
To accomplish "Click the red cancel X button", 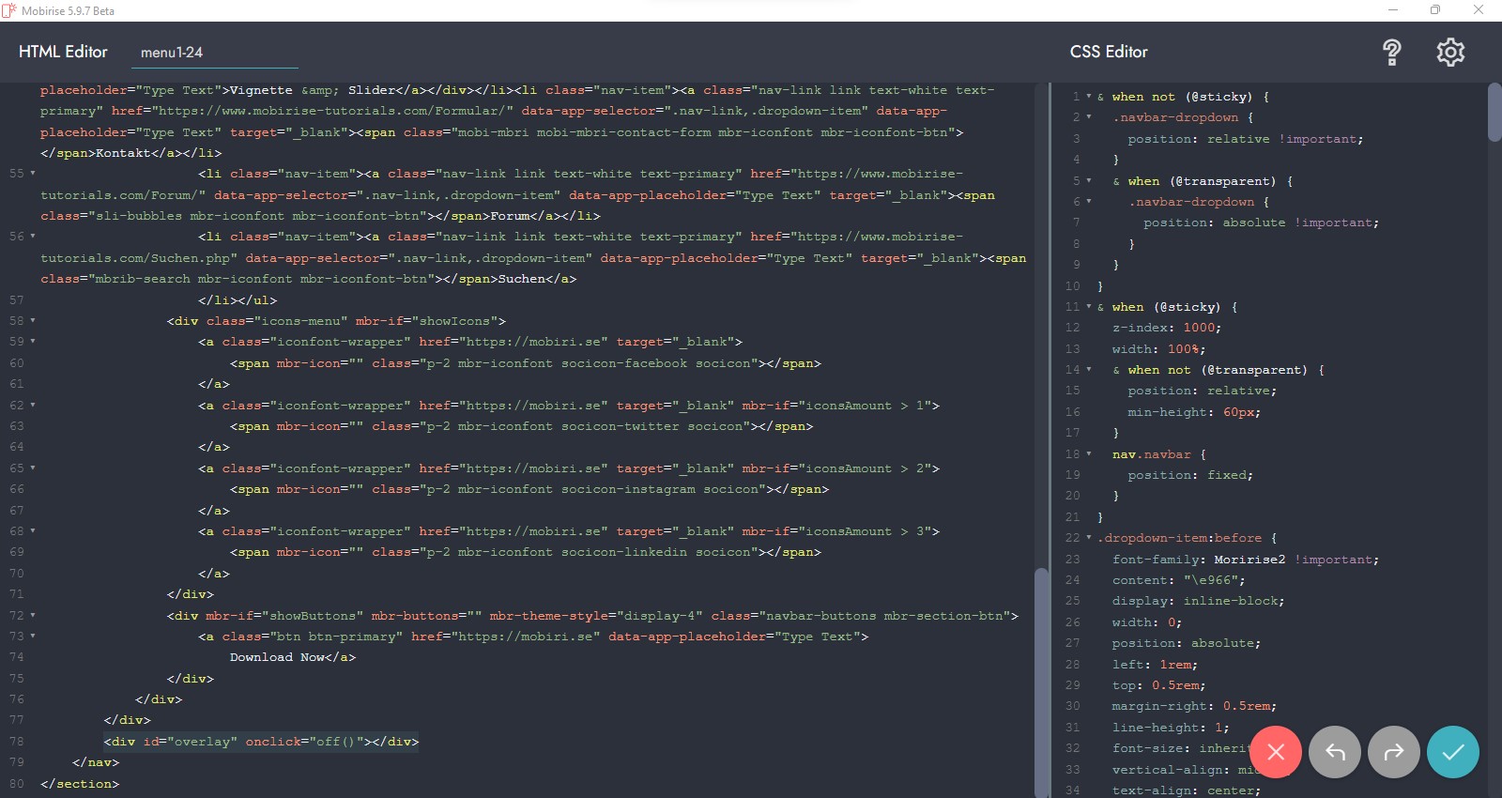I will tap(1275, 752).
